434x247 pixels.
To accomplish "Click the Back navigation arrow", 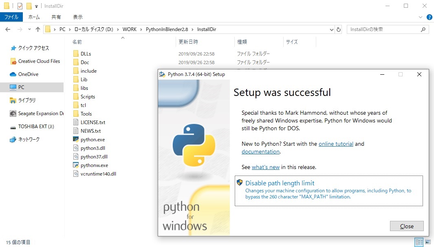I will coord(8,29).
